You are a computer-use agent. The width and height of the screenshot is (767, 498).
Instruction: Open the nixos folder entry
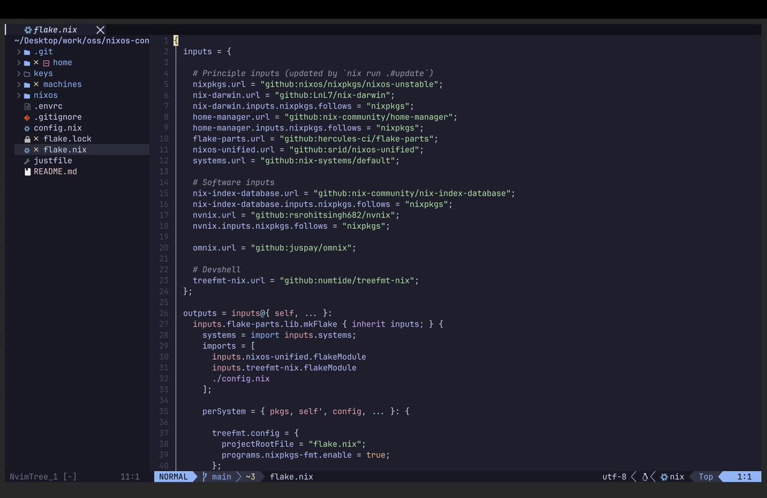(x=46, y=95)
